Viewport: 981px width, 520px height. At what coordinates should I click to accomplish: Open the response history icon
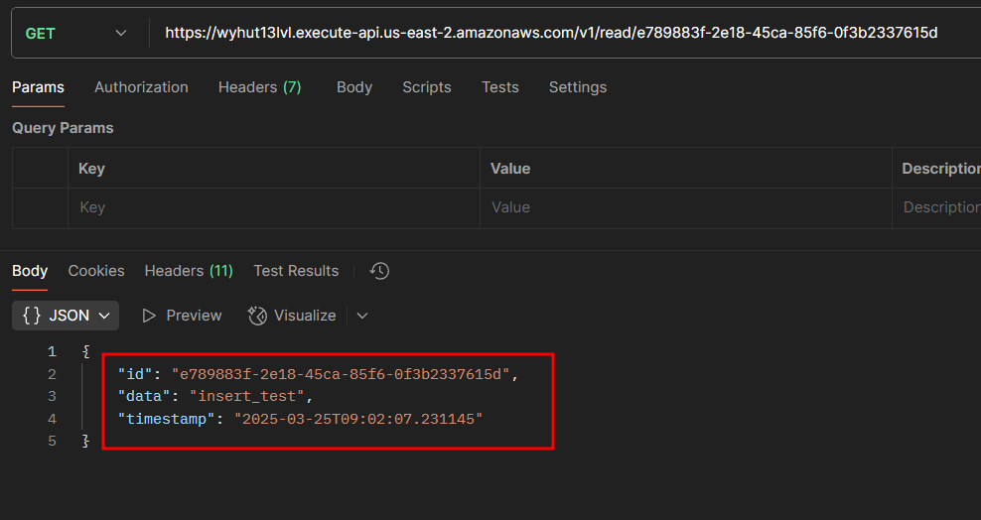379,271
